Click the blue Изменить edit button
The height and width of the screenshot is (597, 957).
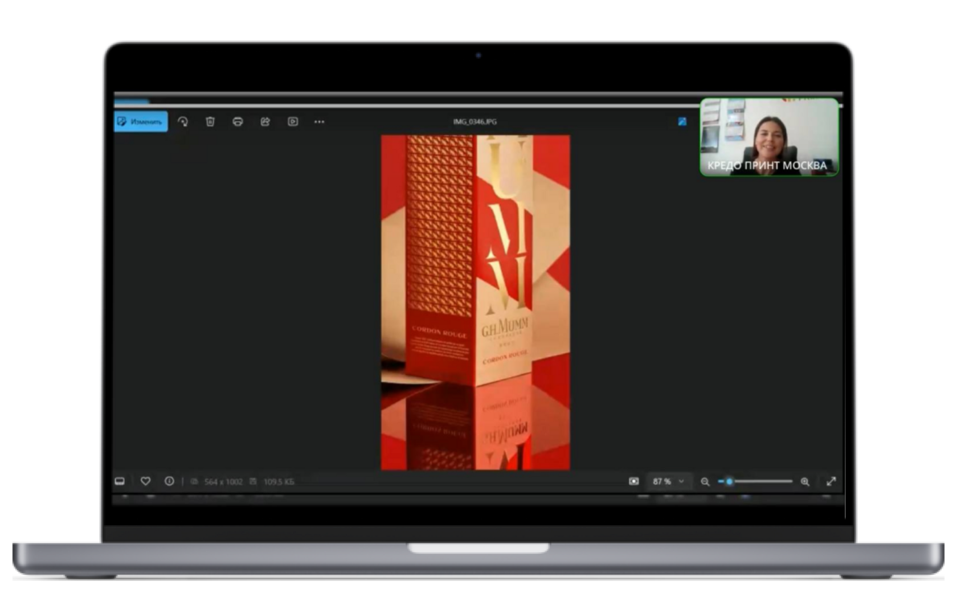pos(141,121)
